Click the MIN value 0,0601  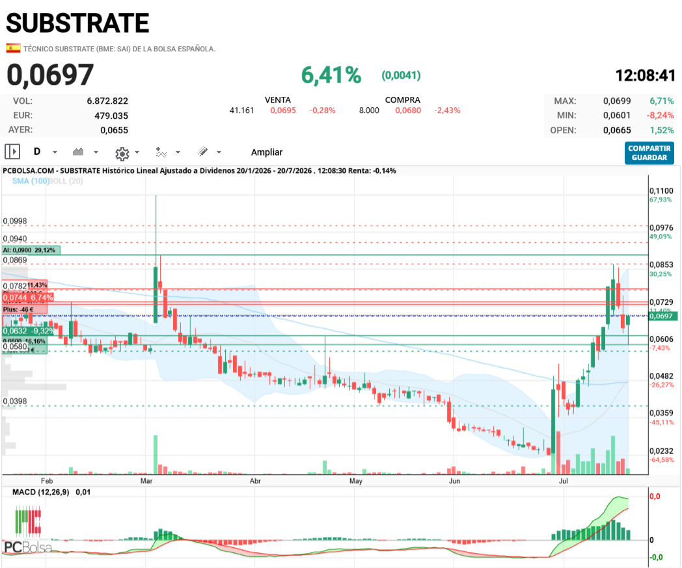617,116
